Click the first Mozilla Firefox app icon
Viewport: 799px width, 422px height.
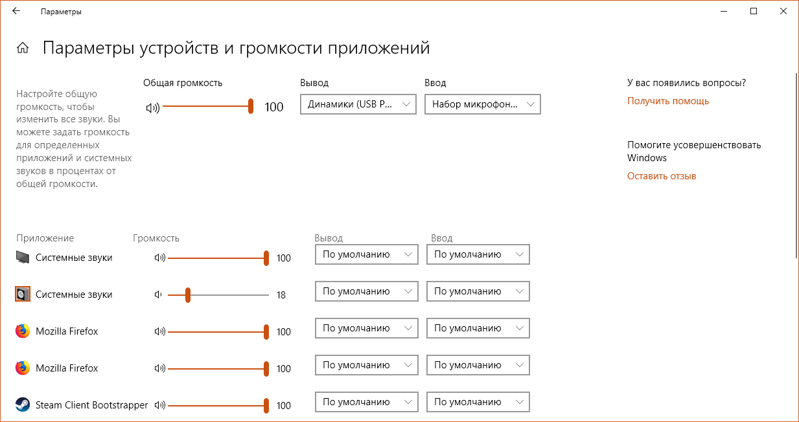point(21,331)
